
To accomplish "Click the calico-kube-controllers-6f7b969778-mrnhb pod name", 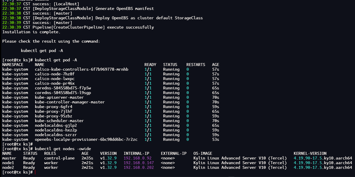I will 81,70.
